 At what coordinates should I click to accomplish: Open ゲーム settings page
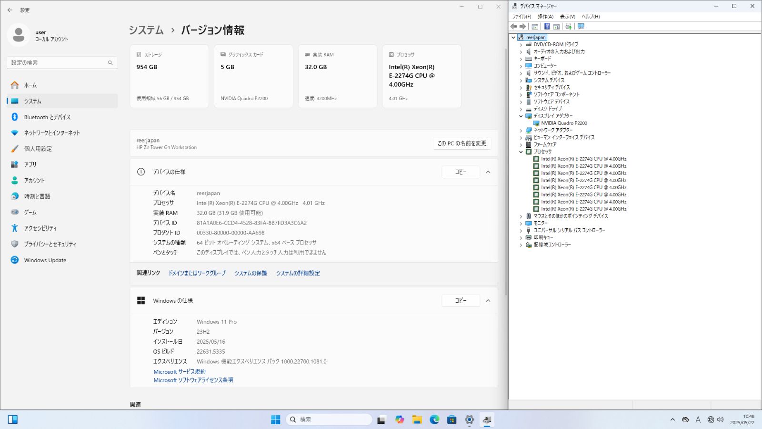coord(62,212)
